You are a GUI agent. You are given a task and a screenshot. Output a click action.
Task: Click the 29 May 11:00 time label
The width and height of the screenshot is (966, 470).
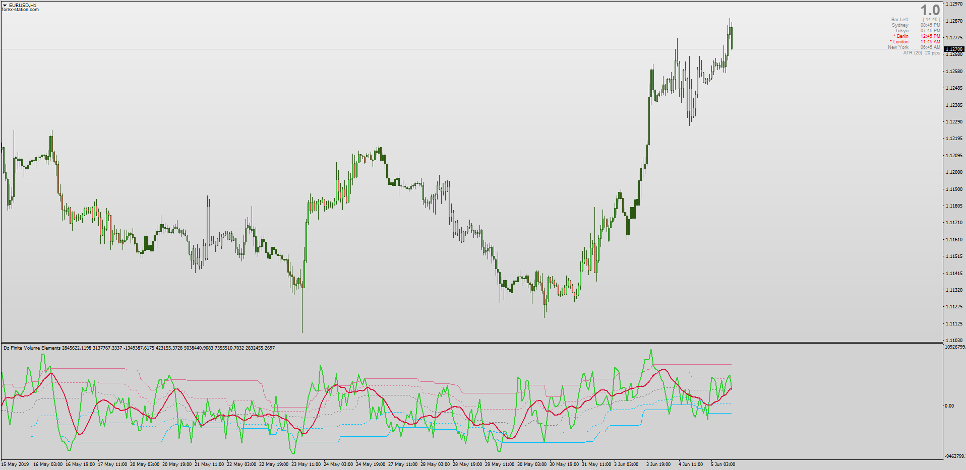(x=500, y=464)
